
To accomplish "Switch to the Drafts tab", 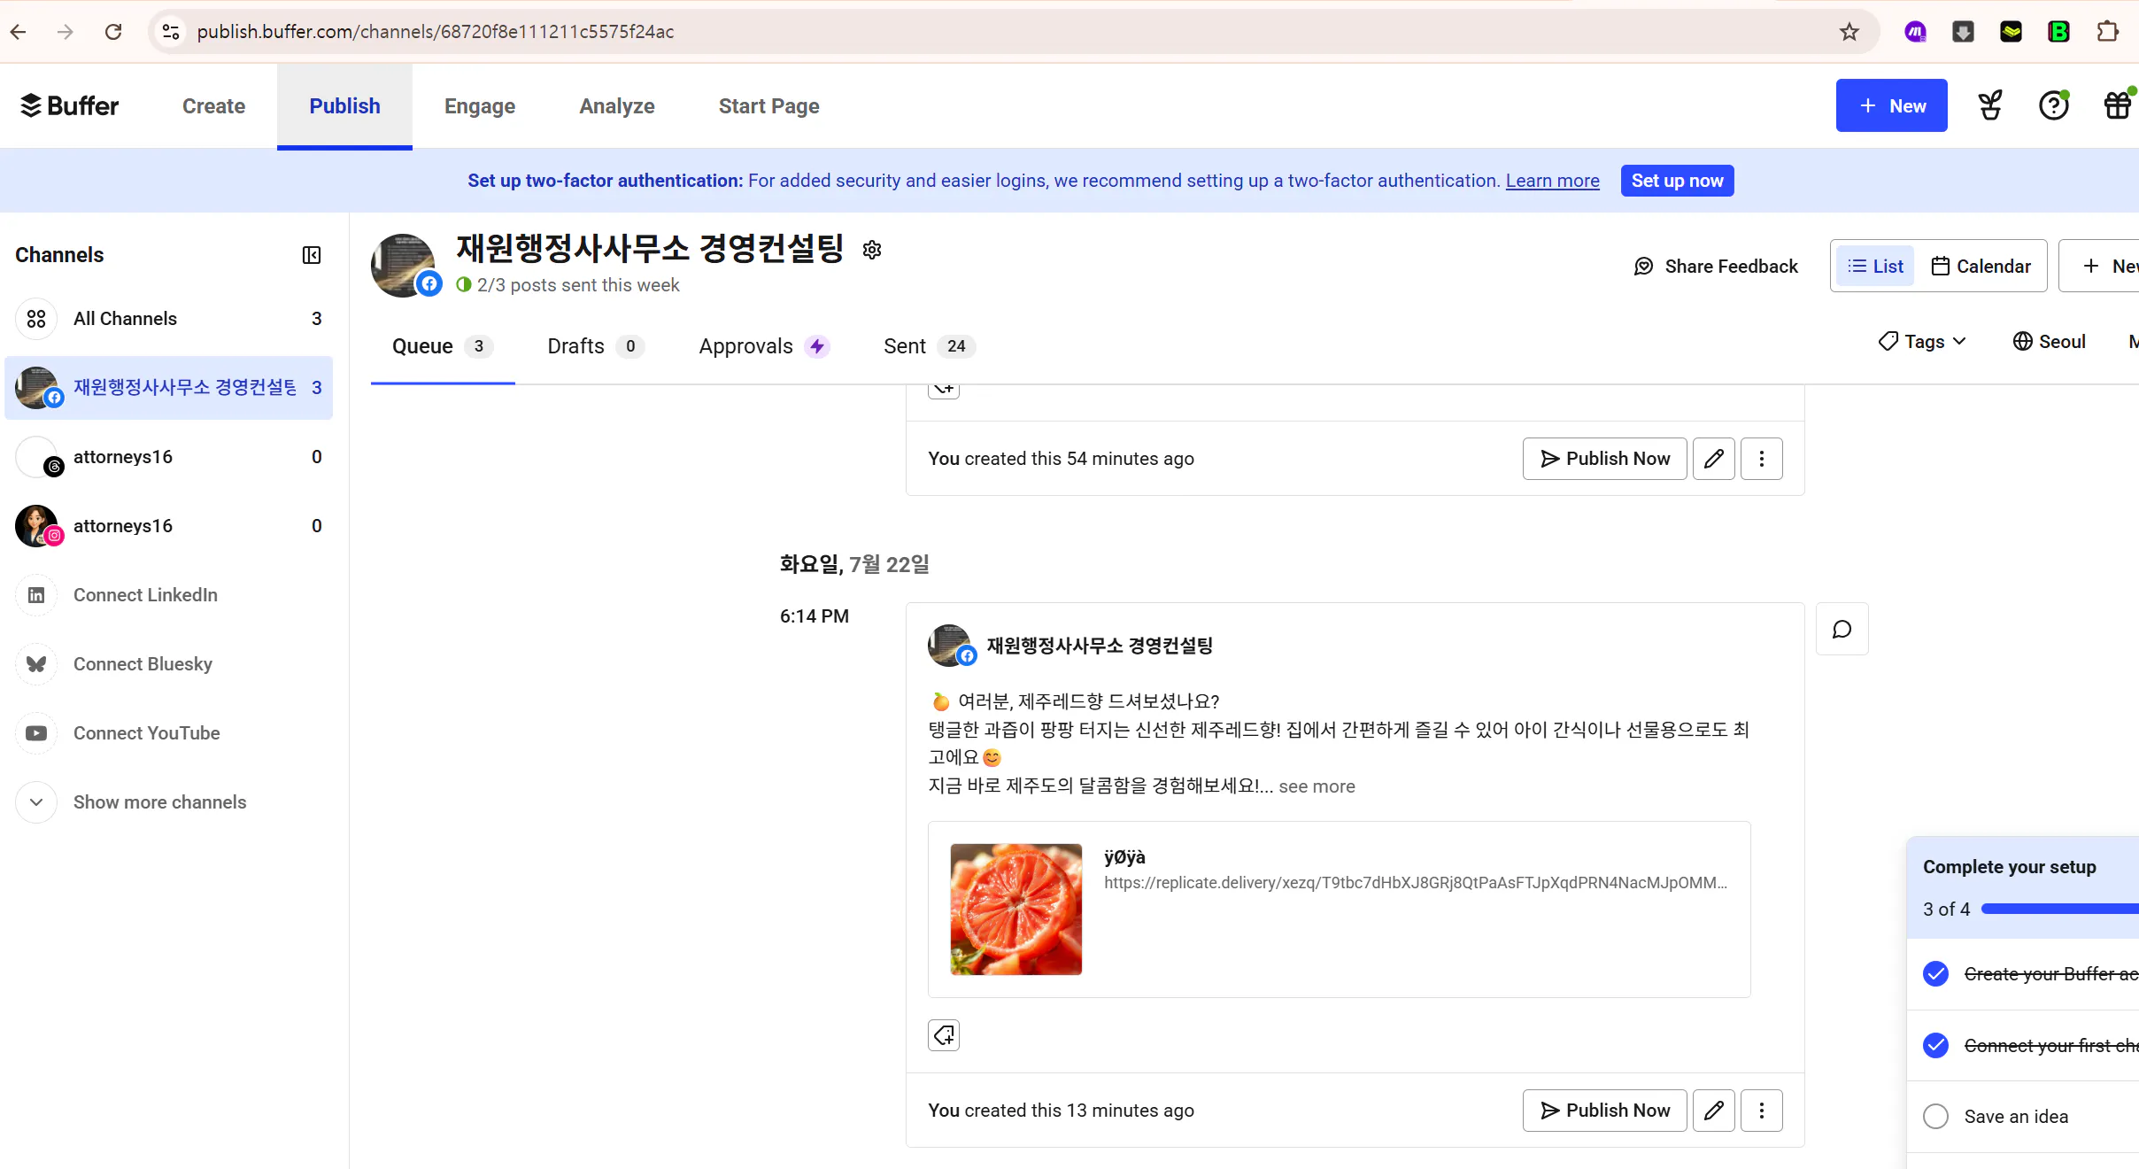I will tap(595, 346).
